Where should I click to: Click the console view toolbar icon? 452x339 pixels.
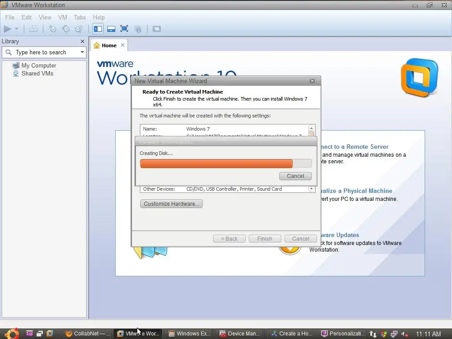click(157, 29)
